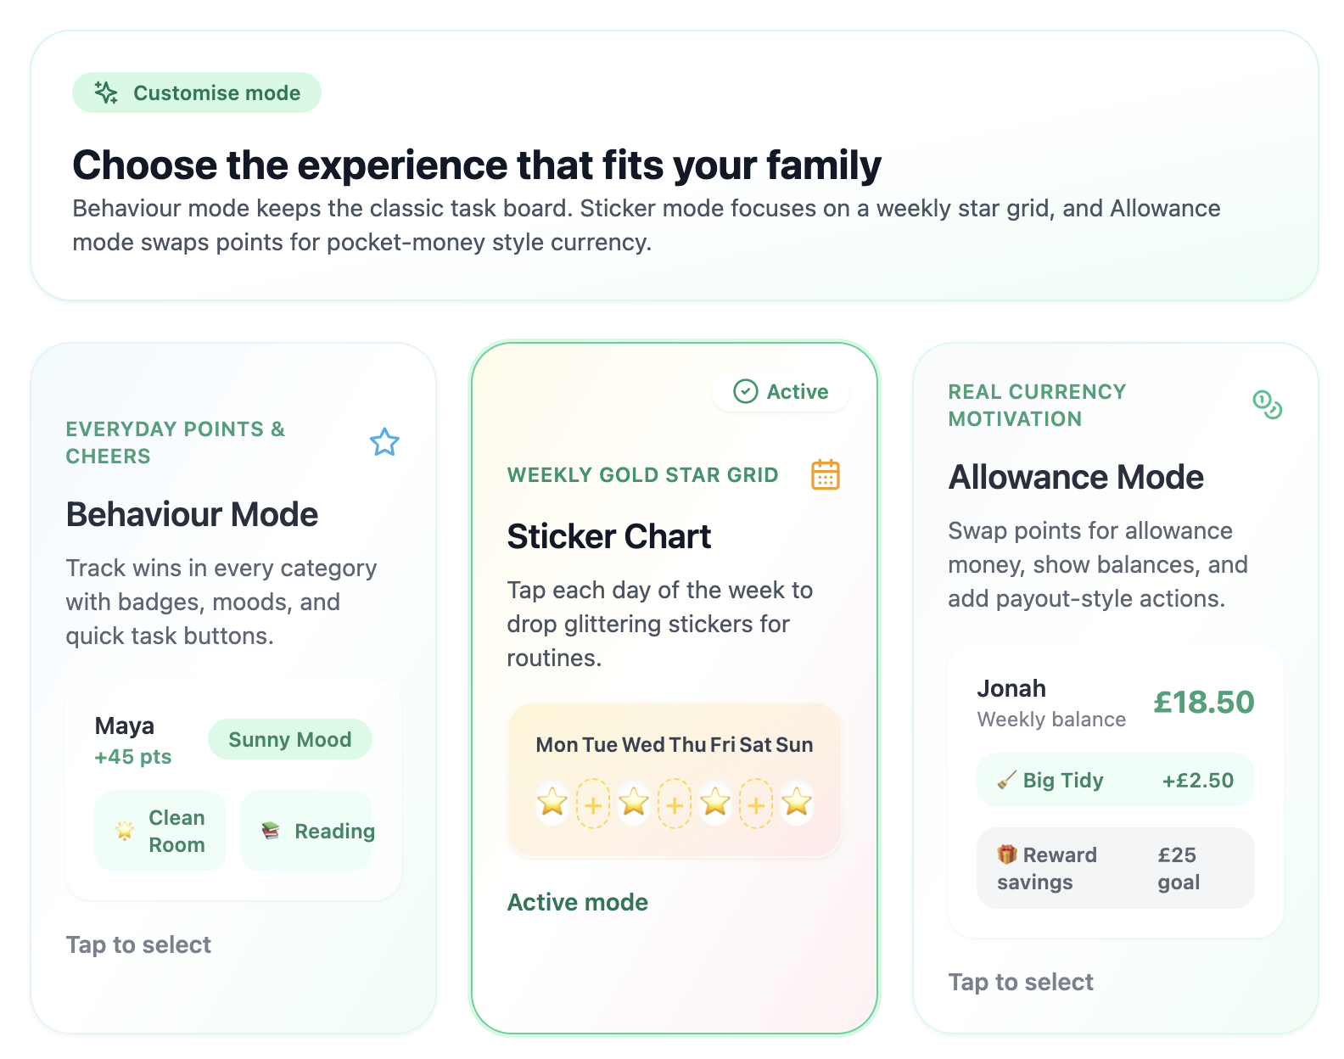This screenshot has height=1059, width=1344.
Task: Click the blue star icon on Behaviour Mode
Action: click(385, 442)
